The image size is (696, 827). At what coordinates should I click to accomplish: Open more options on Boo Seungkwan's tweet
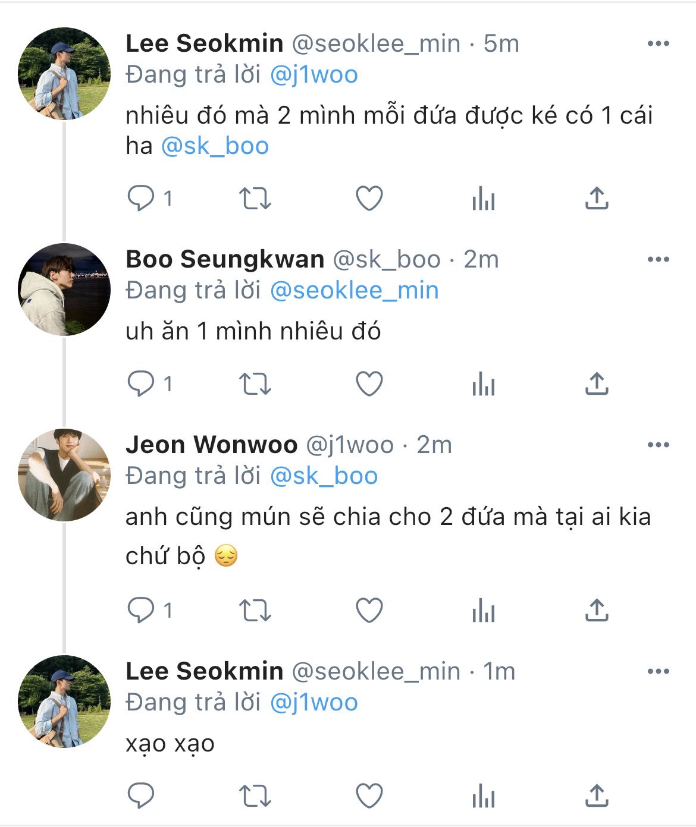[658, 260]
